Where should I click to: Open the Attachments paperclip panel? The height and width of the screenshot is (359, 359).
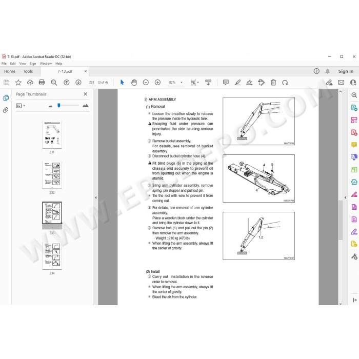[x=6, y=110]
